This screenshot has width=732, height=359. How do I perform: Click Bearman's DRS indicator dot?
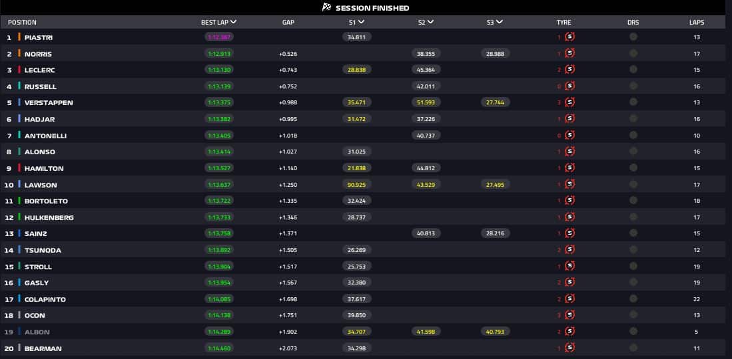tap(633, 348)
